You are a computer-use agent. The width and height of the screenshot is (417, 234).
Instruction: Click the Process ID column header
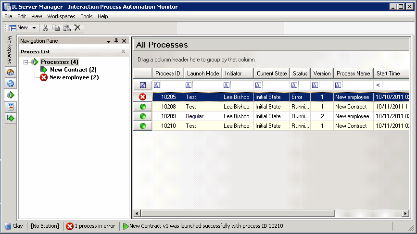(x=168, y=74)
